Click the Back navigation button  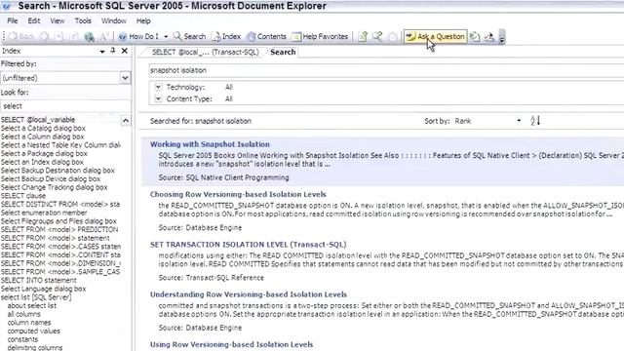point(20,37)
